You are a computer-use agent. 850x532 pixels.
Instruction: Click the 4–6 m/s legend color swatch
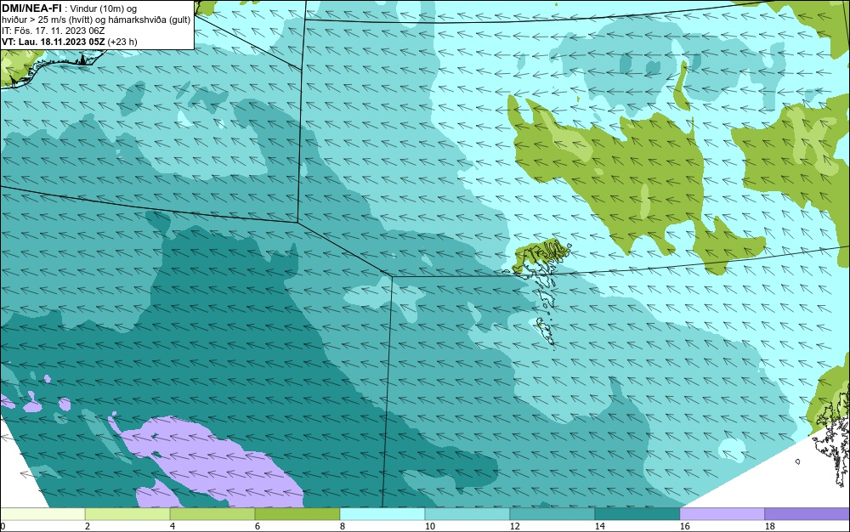click(x=212, y=513)
